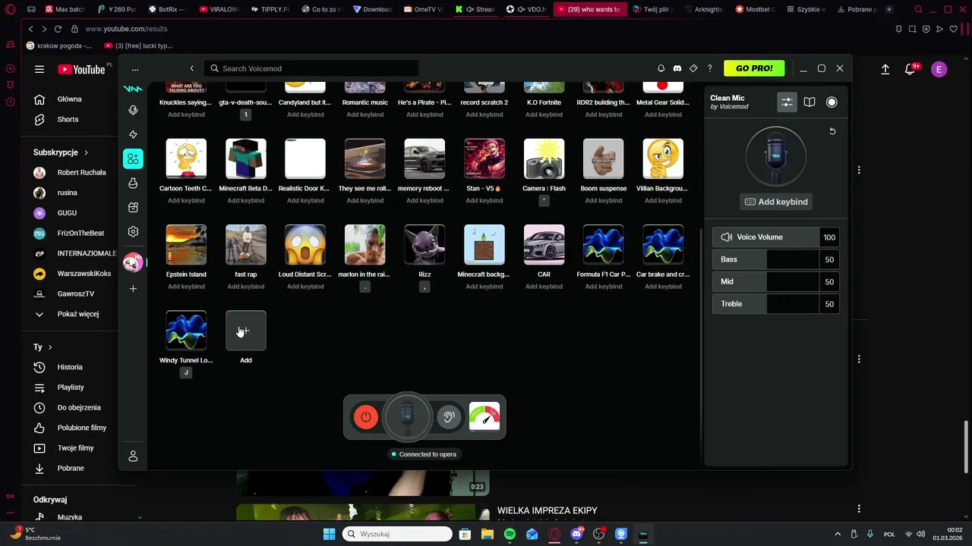972x546 pixels.
Task: Show the Clean Mic sliders view
Action: (x=787, y=102)
